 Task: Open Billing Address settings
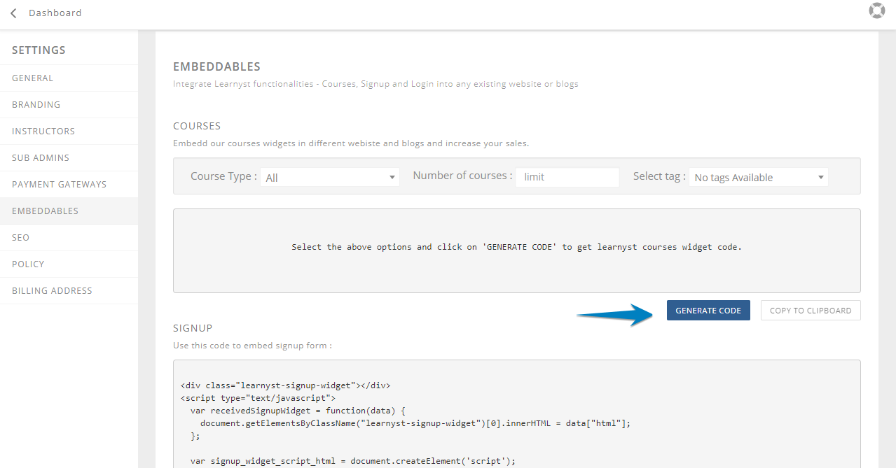coord(69,291)
